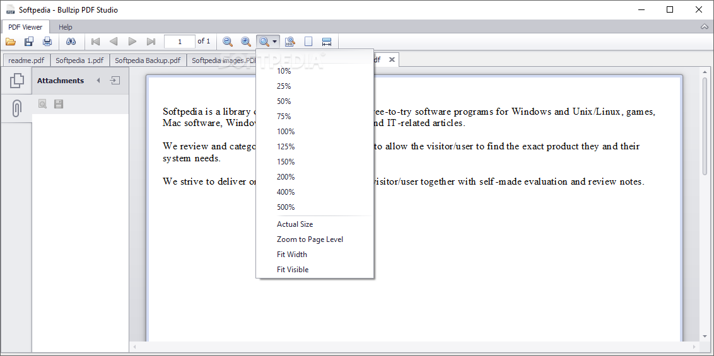This screenshot has width=714, height=356.
Task: Click the Zoom In magnifier icon
Action: click(246, 42)
